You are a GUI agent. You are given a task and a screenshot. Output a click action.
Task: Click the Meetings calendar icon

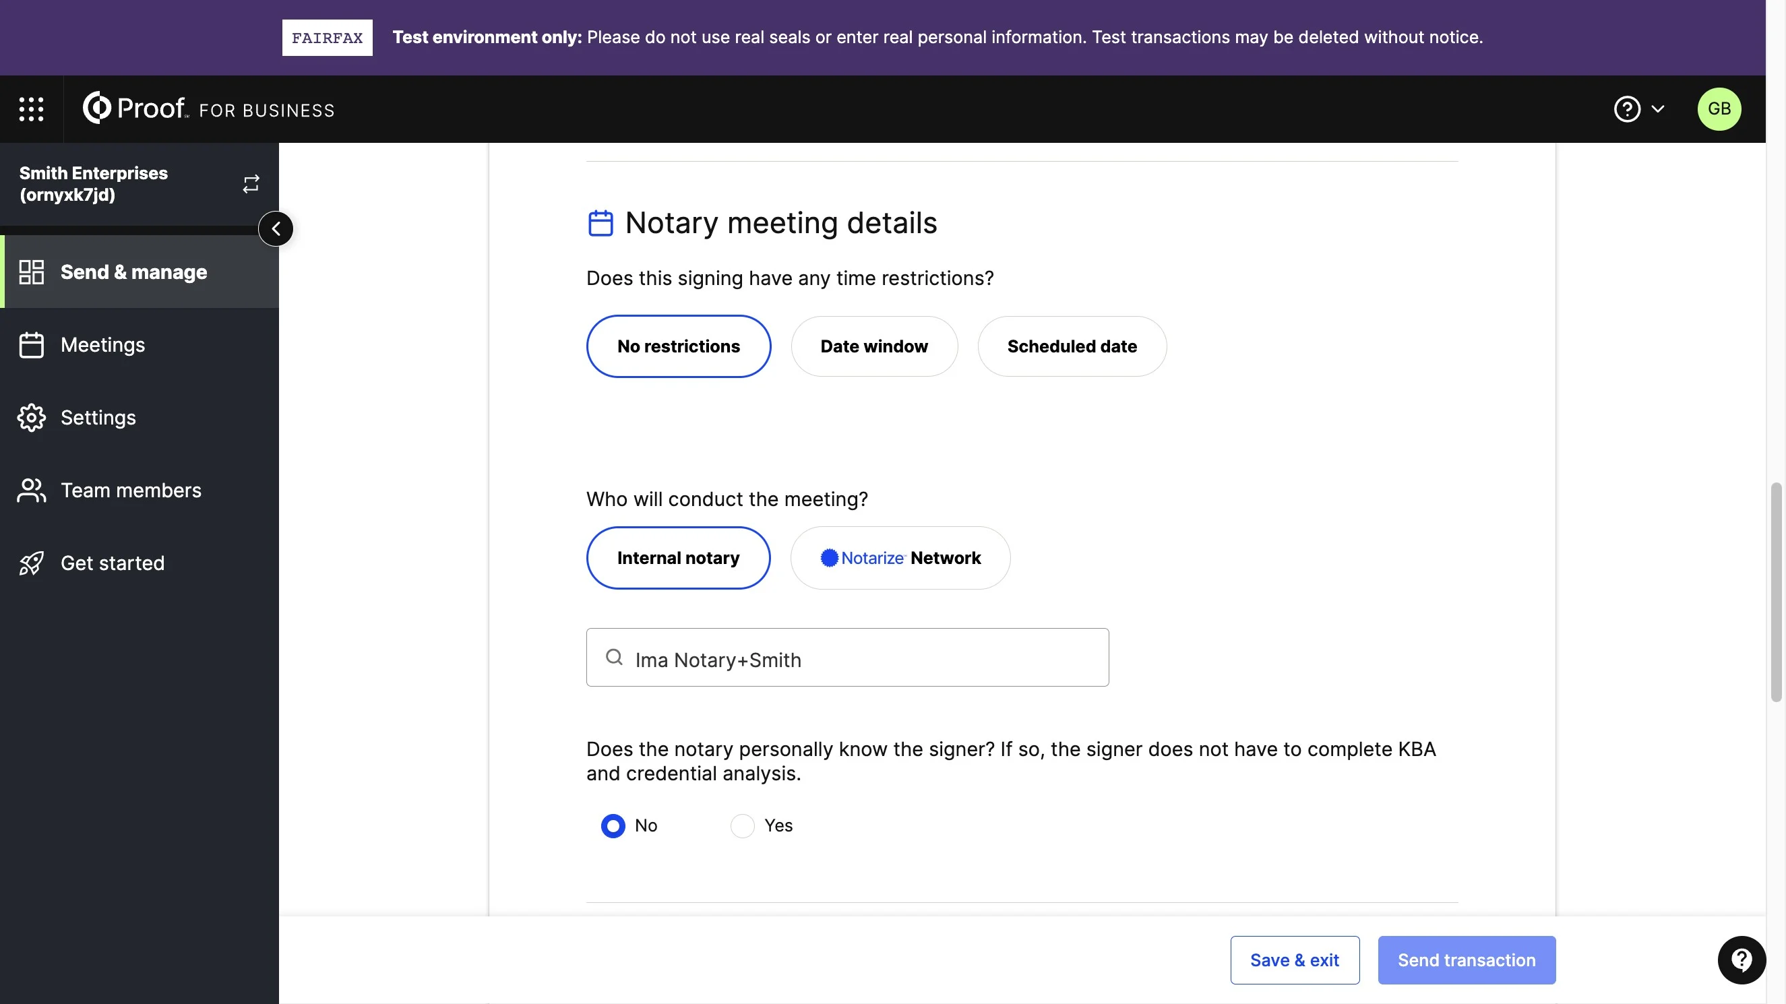click(31, 344)
